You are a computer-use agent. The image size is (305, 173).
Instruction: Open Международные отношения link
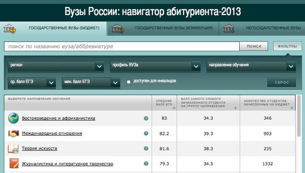52,133
